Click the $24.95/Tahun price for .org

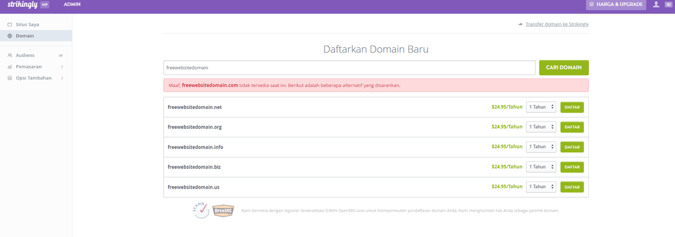[507, 127]
